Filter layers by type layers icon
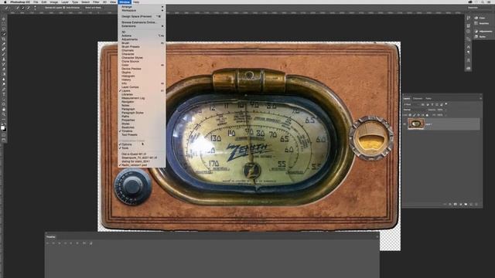 432,104
